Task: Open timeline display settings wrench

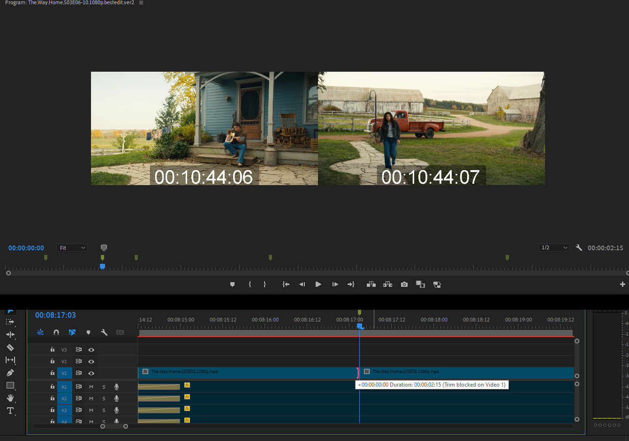Action: (104, 332)
